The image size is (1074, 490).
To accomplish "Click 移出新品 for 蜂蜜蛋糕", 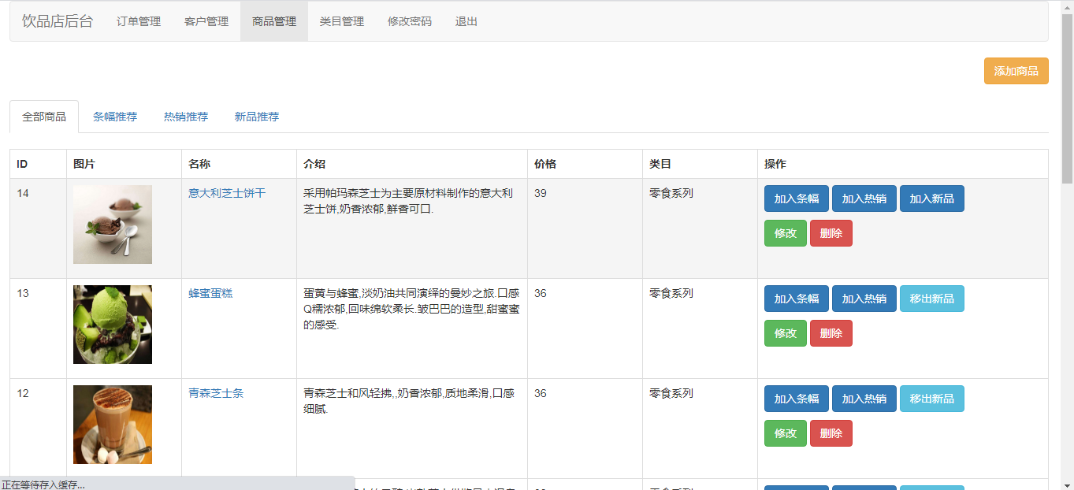I will tap(932, 299).
